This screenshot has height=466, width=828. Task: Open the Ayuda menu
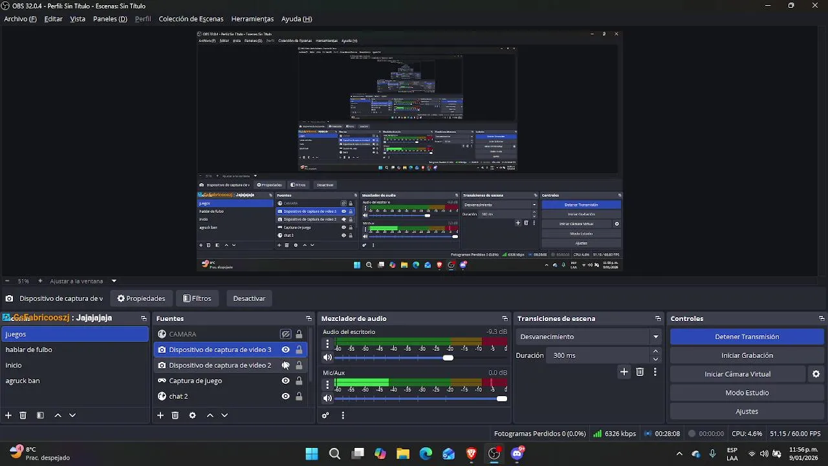tap(296, 19)
